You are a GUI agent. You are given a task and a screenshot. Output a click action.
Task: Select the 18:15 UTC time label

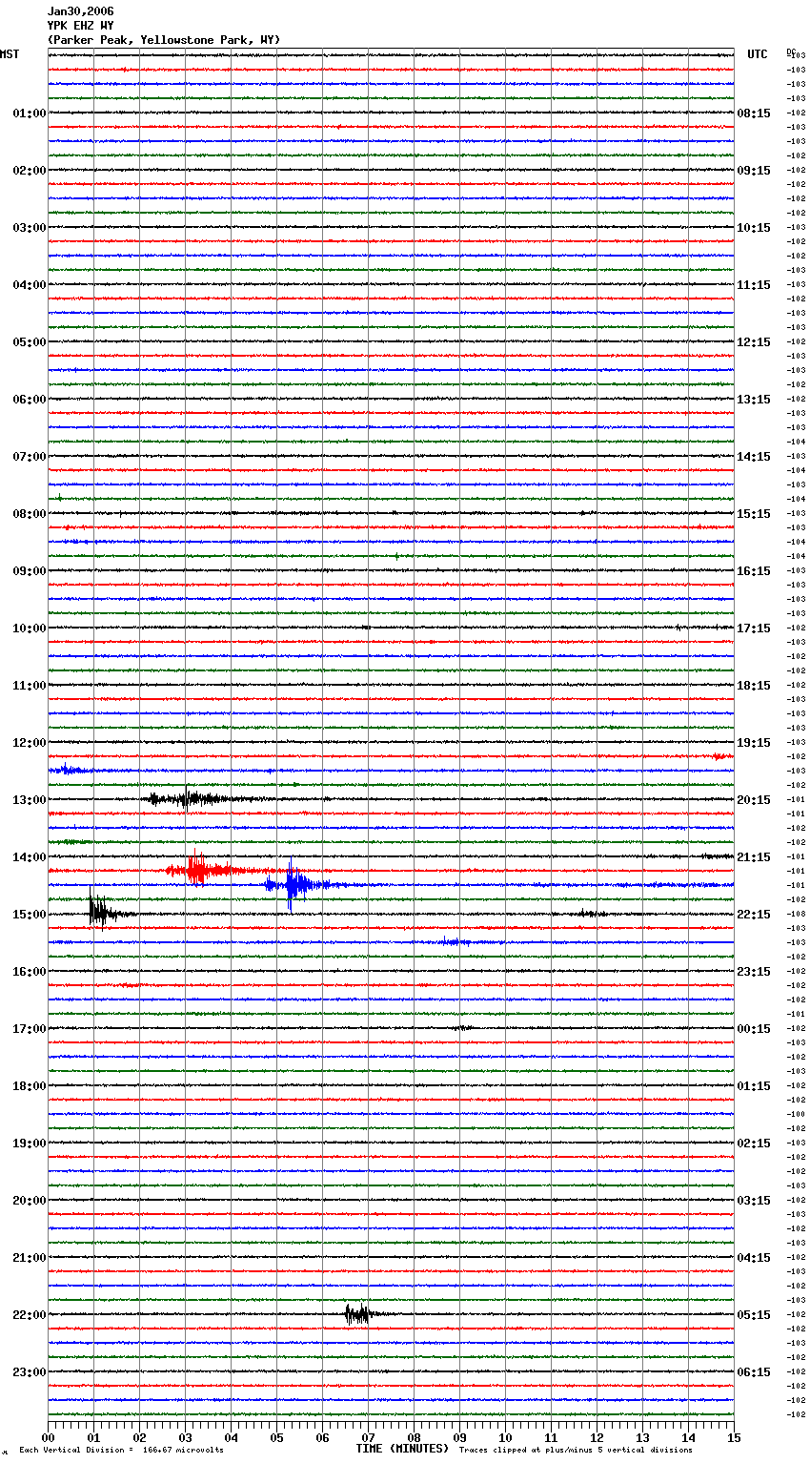pos(754,686)
